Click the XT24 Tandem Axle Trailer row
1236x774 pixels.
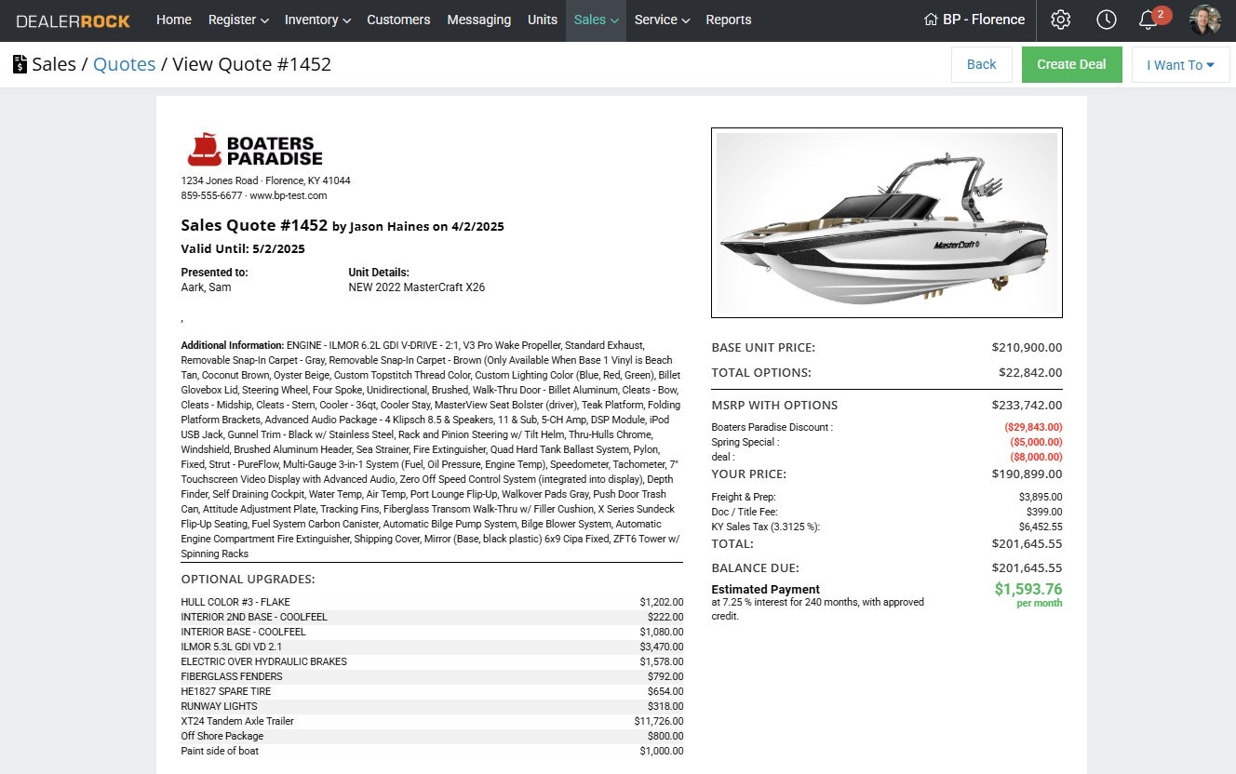[x=432, y=721]
